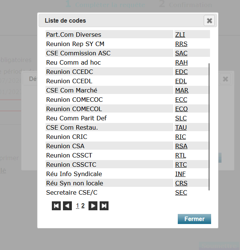240x250 pixels.
Task: Click the Reu Comm ad hoc label
Action: click(73, 62)
